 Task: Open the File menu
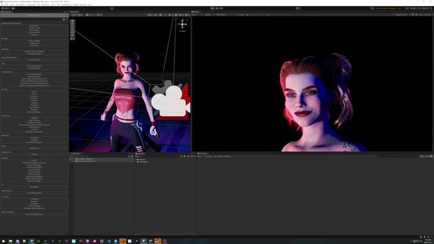coord(2,5)
